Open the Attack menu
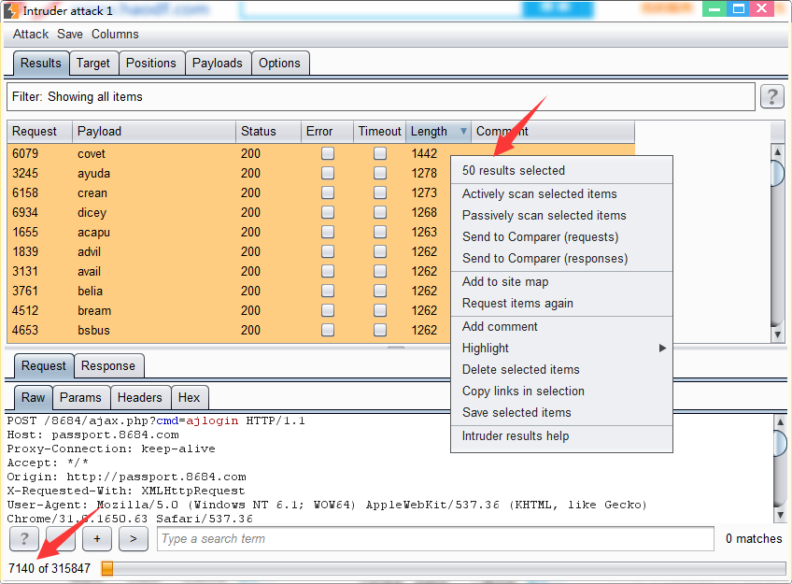Image resolution: width=792 pixels, height=584 pixels. [x=31, y=34]
